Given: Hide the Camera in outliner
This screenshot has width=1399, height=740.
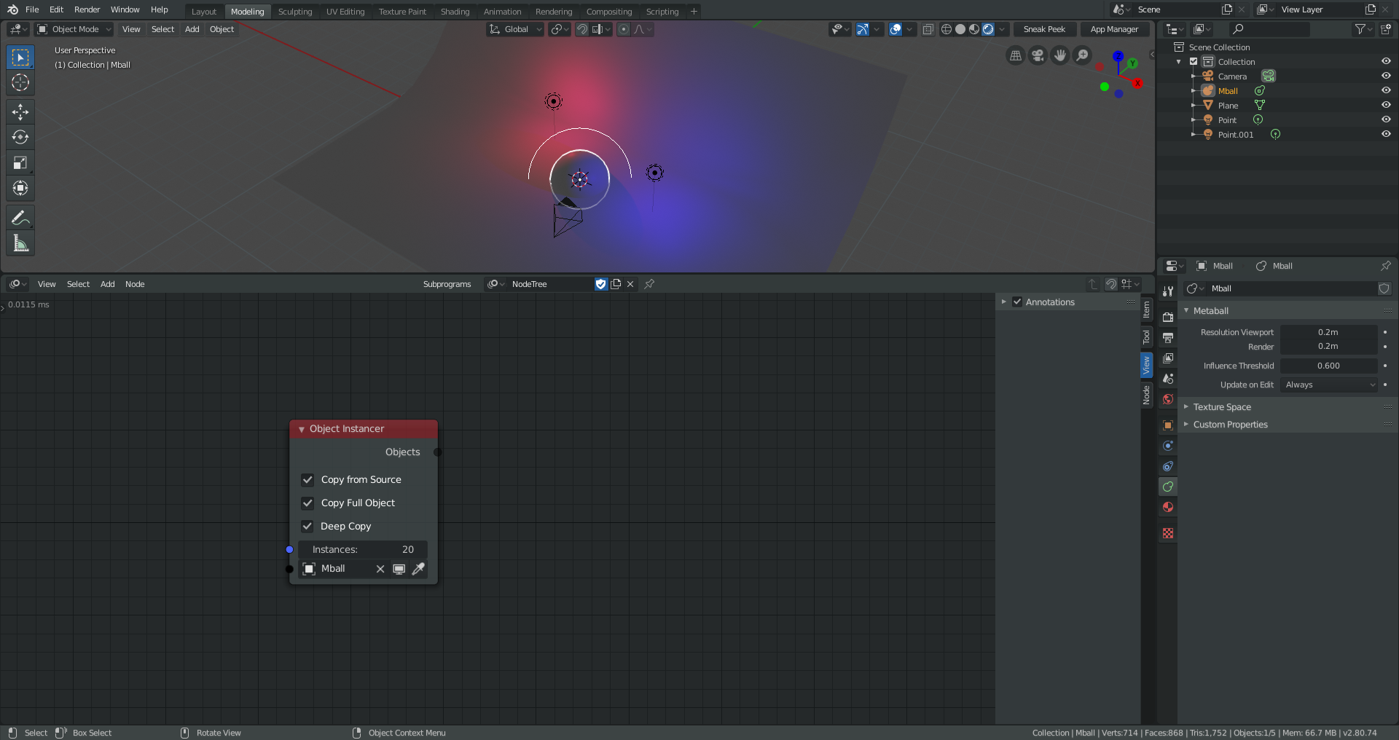Looking at the screenshot, I should [x=1386, y=76].
